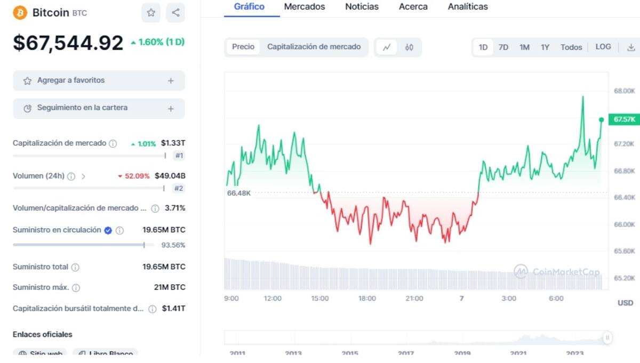Click info icon beside Suministro total
This screenshot has height=363, width=640.
[x=75, y=267]
